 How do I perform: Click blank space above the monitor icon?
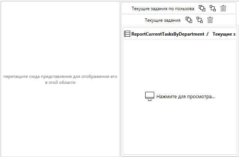coord(180,64)
